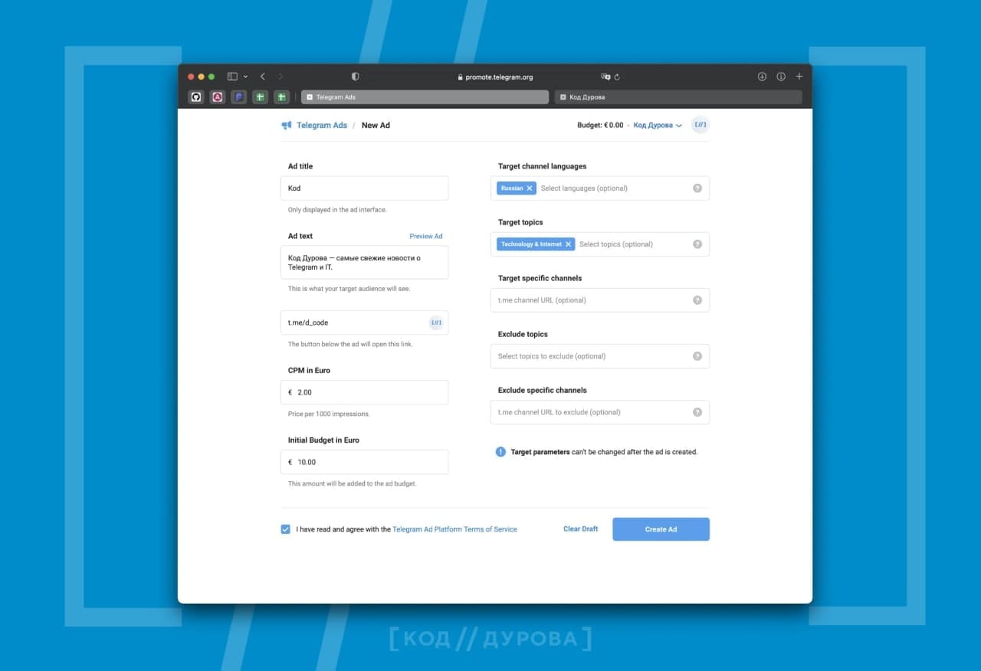981x671 pixels.
Task: Click the privacy shield icon in toolbar
Action: (x=356, y=77)
